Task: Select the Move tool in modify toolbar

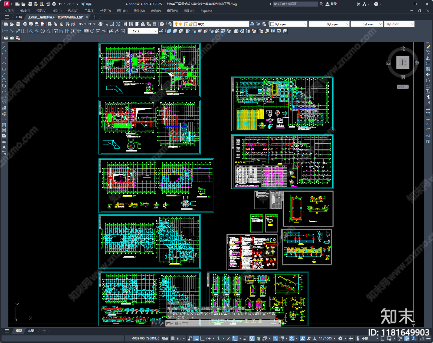Action: click(x=428, y=75)
